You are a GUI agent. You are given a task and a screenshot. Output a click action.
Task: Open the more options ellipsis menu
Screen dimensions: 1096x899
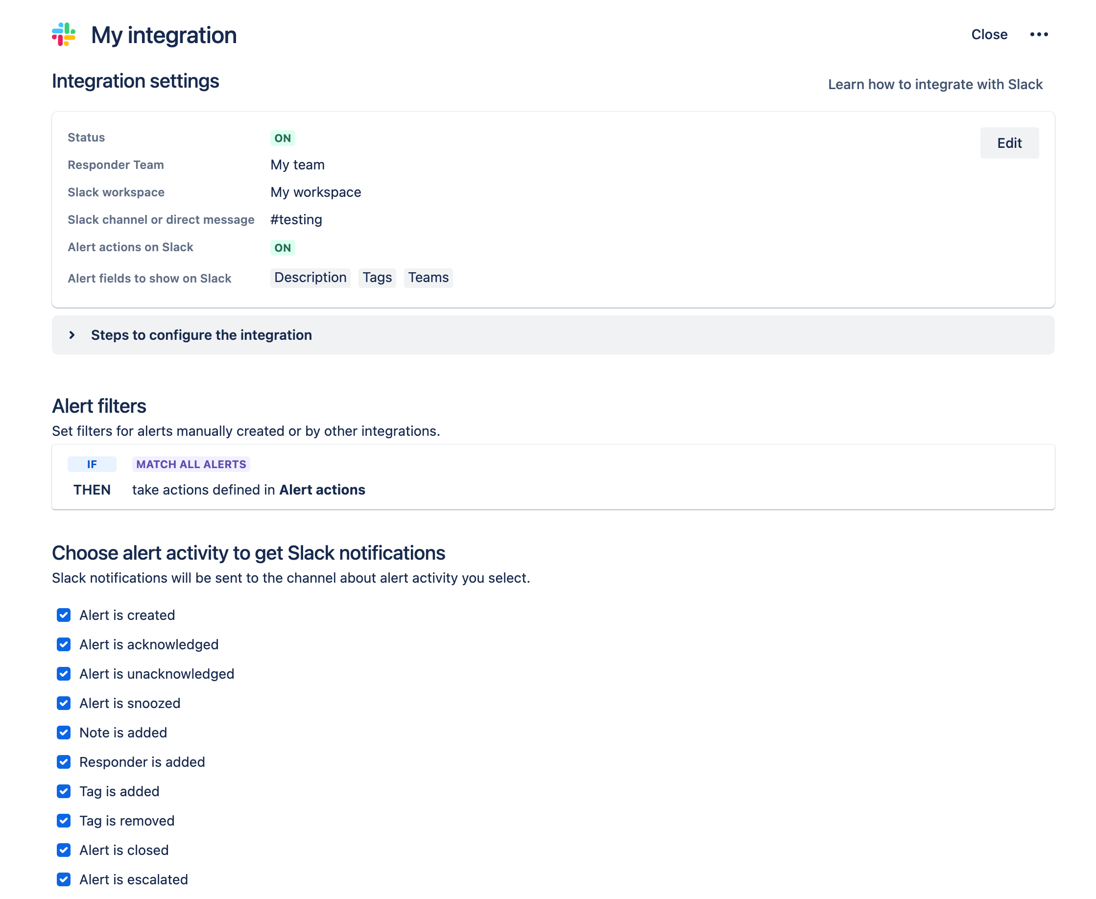pyautogui.click(x=1040, y=34)
